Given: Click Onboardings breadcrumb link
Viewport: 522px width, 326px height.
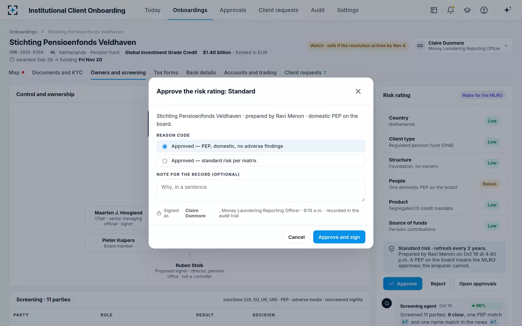Looking at the screenshot, I should [23, 32].
